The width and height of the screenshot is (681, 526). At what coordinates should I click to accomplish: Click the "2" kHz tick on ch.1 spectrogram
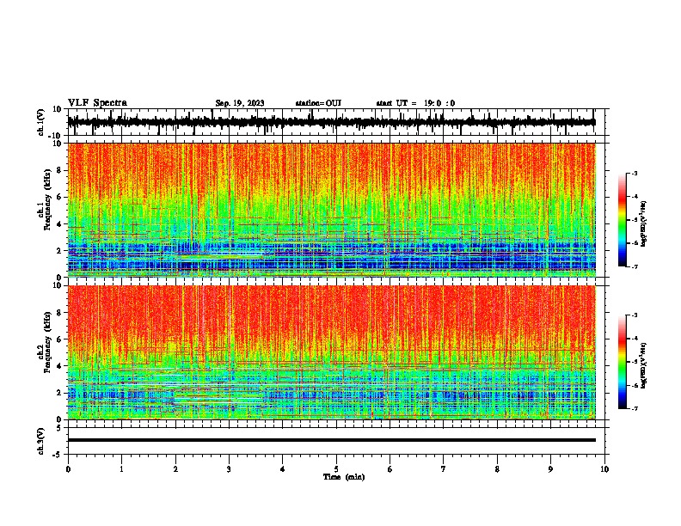point(60,251)
